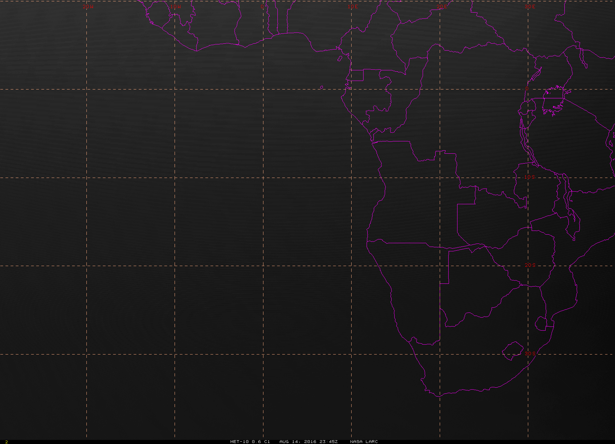Click the 10S latitude label

pos(530,177)
